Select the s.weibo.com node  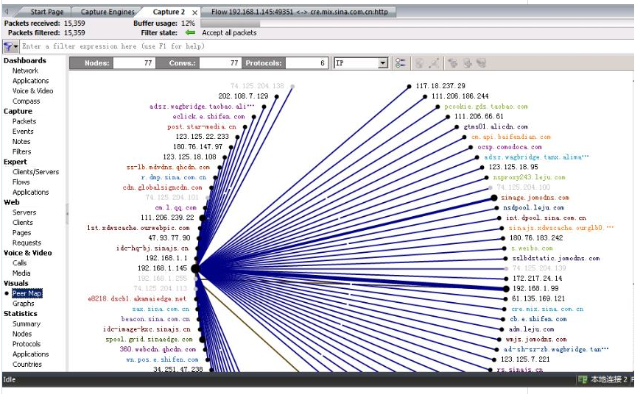click(532, 248)
